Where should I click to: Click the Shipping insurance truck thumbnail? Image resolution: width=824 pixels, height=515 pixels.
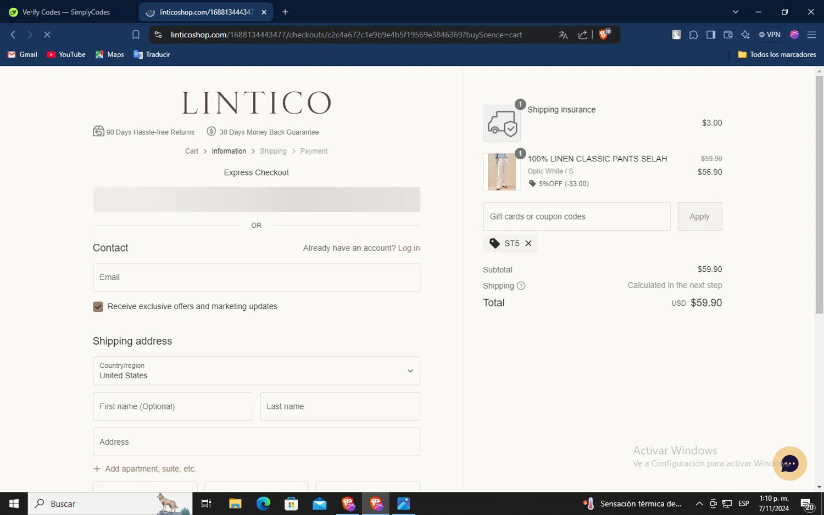coord(502,123)
